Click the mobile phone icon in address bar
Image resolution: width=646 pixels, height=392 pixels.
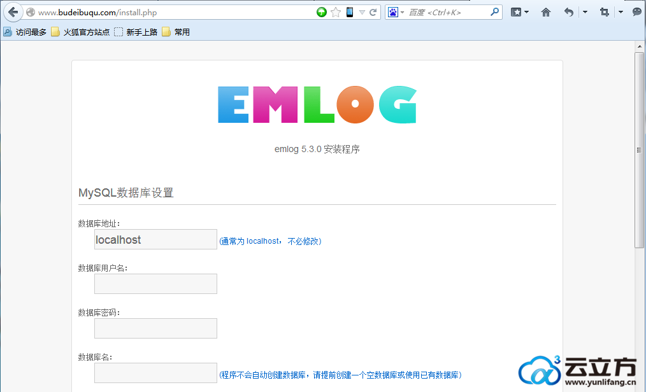(349, 12)
